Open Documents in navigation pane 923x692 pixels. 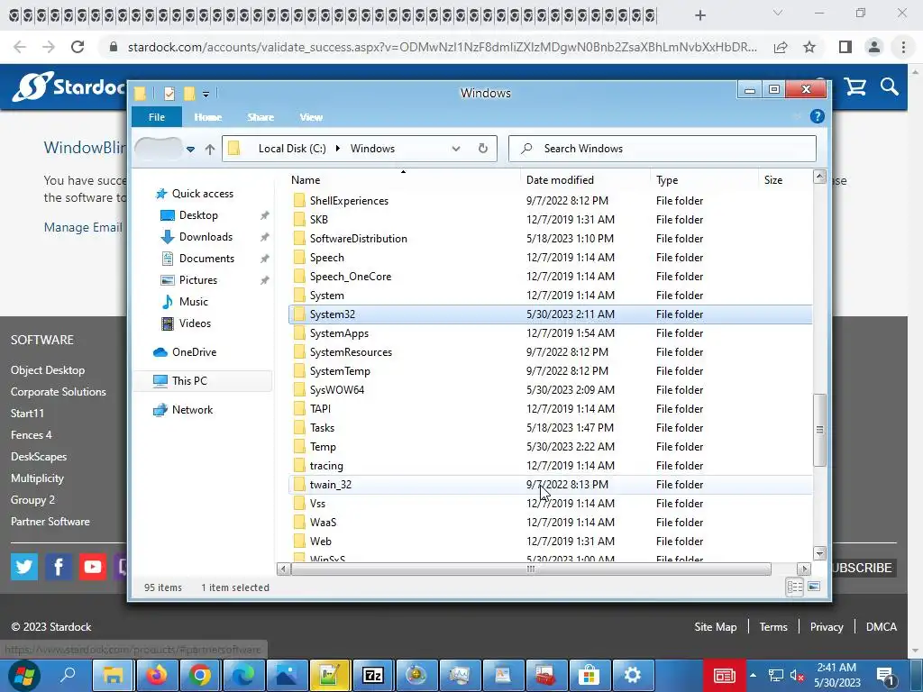(x=206, y=259)
